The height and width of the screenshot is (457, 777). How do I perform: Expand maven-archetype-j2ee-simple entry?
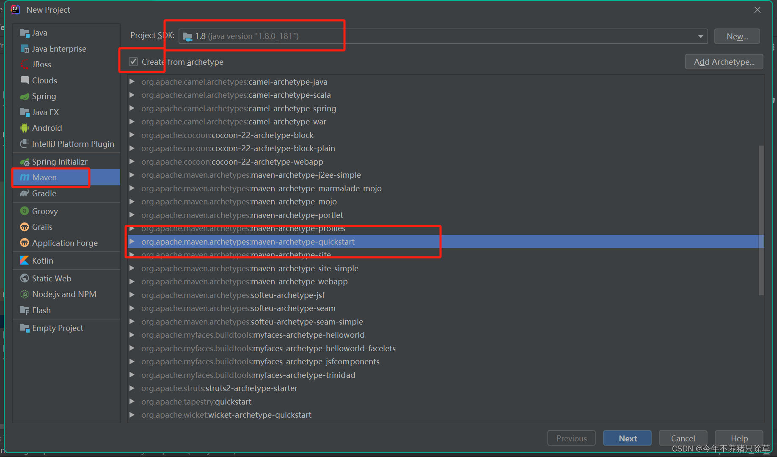click(132, 175)
